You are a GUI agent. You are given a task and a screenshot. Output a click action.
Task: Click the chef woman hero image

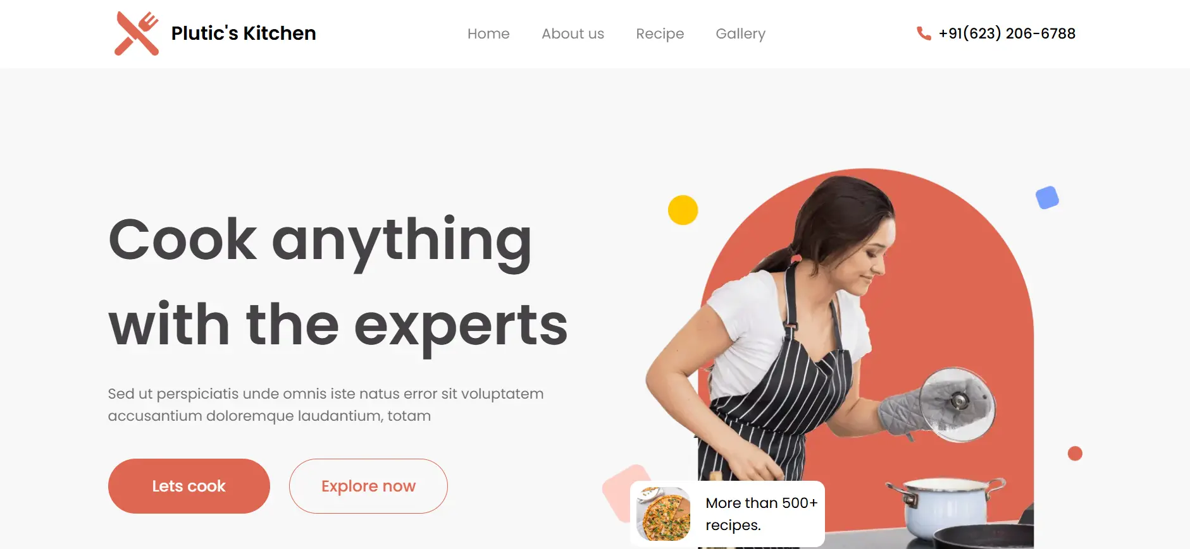coord(840,358)
